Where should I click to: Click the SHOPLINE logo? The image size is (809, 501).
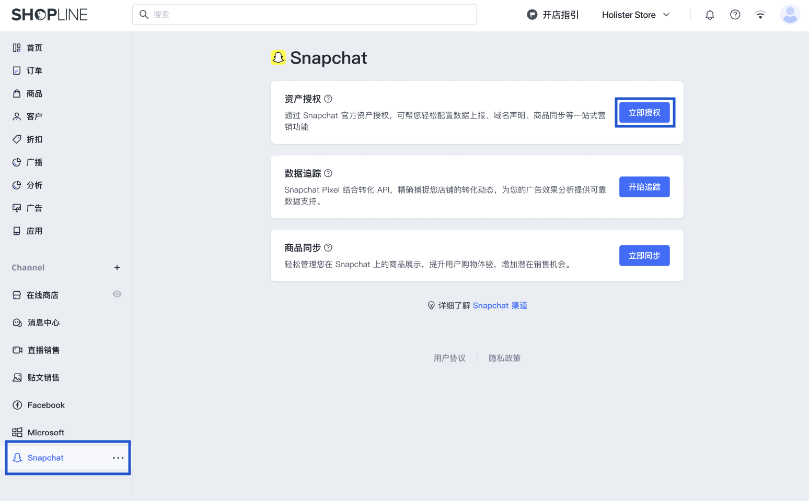50,15
